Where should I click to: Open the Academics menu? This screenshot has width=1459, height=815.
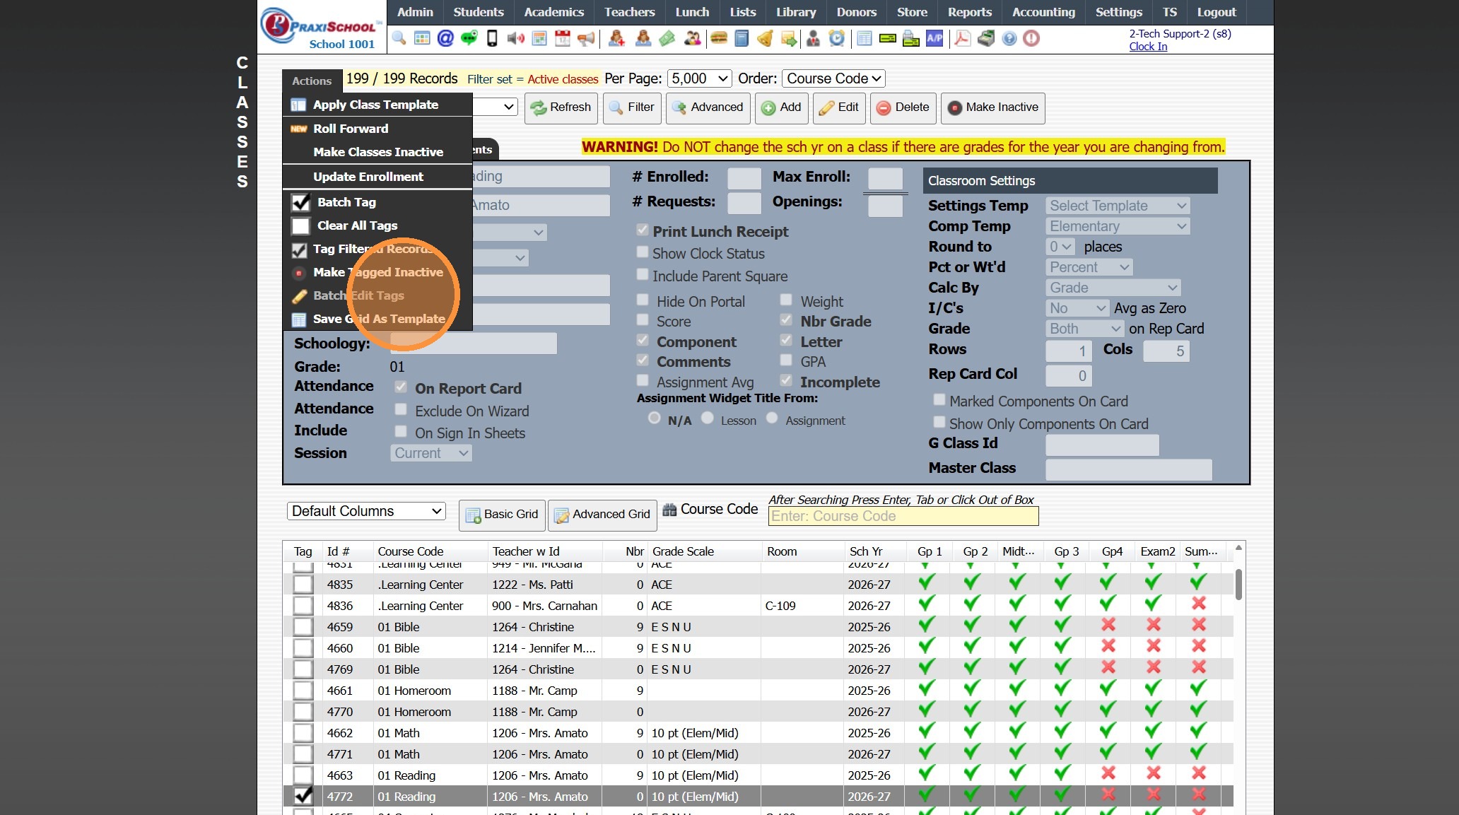[x=553, y=12]
